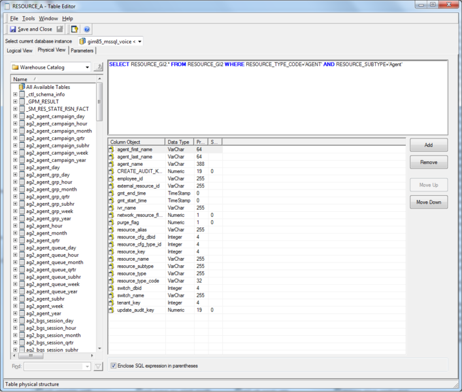The height and width of the screenshot is (392, 462).
Task: Click the column icon beside purge_flag
Action: 111,222
